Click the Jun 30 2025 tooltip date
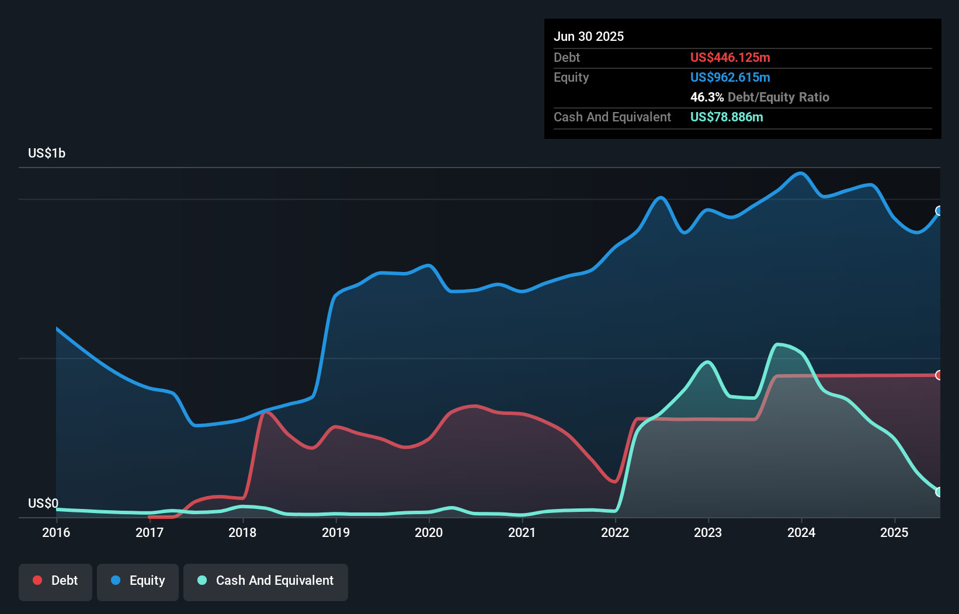Screen dimensions: 959x614 pyautogui.click(x=589, y=37)
